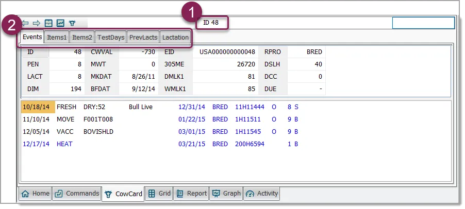
Task: Select the 11/10/14 MOVE event row
Action: [x=68, y=119]
